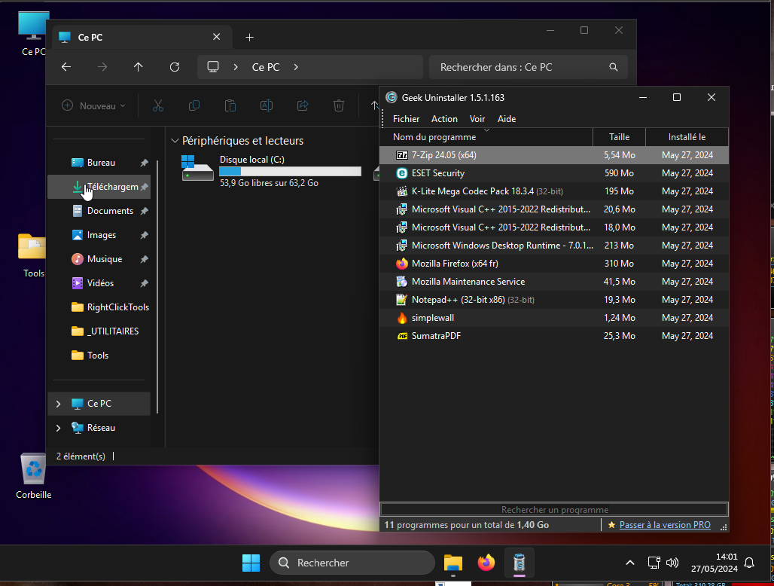Screen dimensions: 774x586
Task: Open _UTILITAIRES folder in the sidebar
Action: [x=99, y=331]
